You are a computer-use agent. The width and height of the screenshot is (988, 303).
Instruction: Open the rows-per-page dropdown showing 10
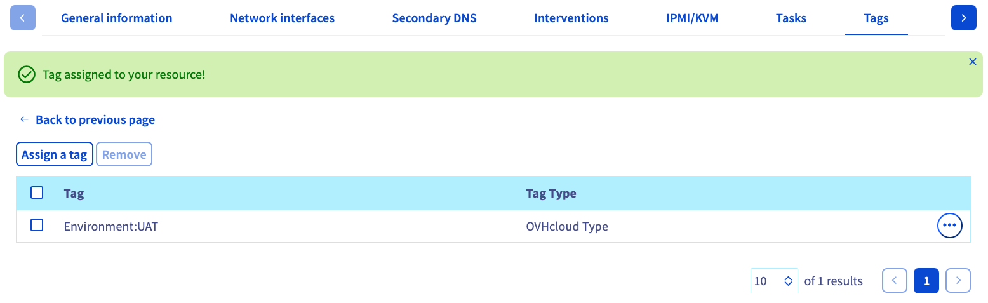click(x=774, y=280)
